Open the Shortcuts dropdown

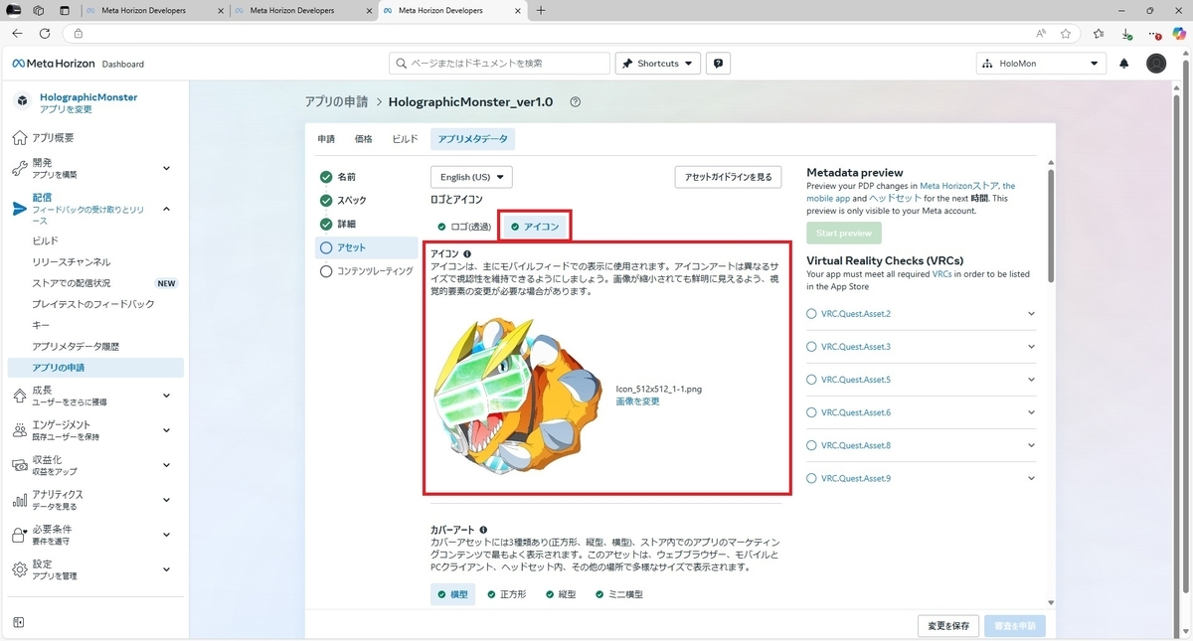(658, 64)
